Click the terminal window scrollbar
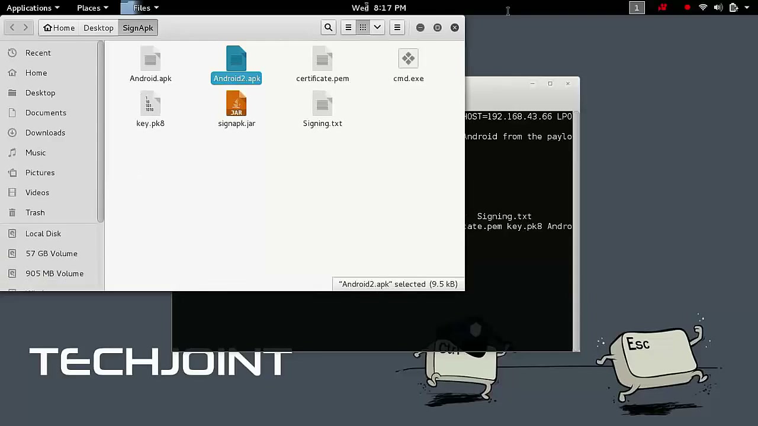 [576, 231]
